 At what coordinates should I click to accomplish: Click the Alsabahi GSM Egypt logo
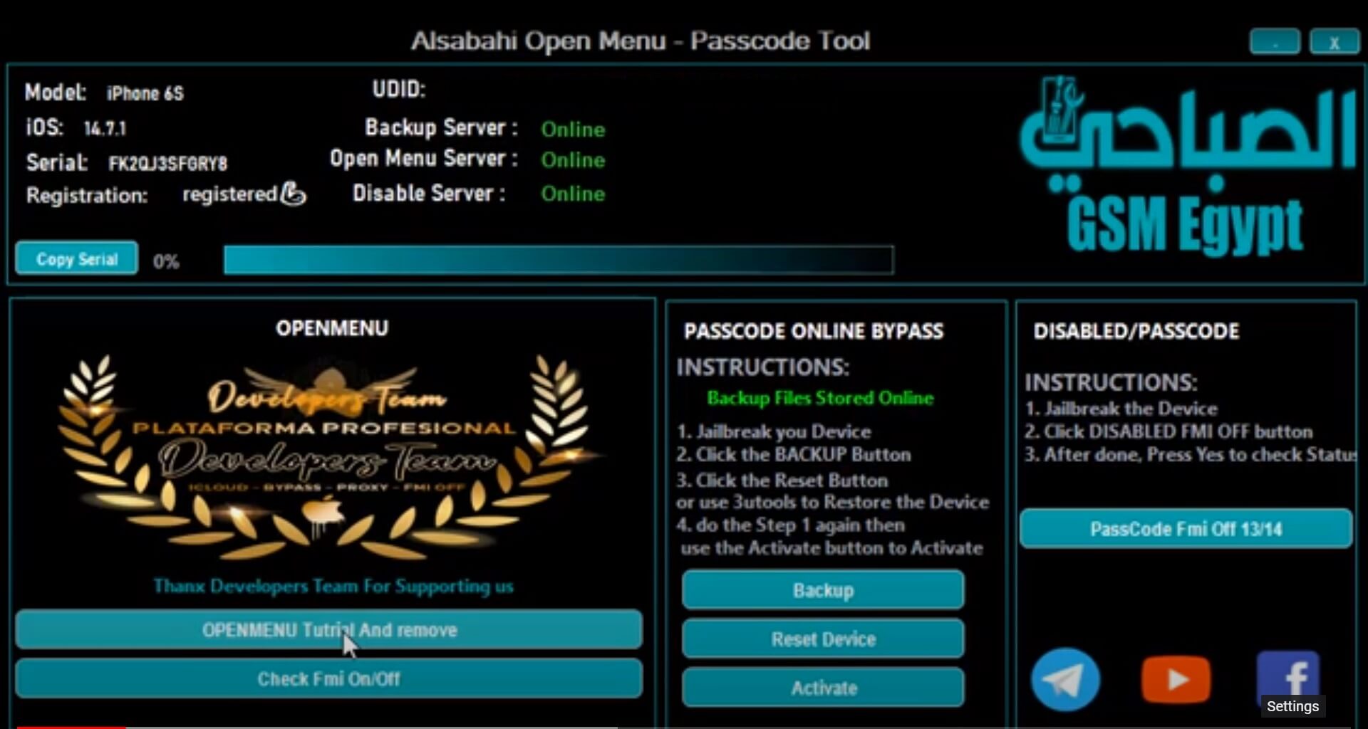1186,165
